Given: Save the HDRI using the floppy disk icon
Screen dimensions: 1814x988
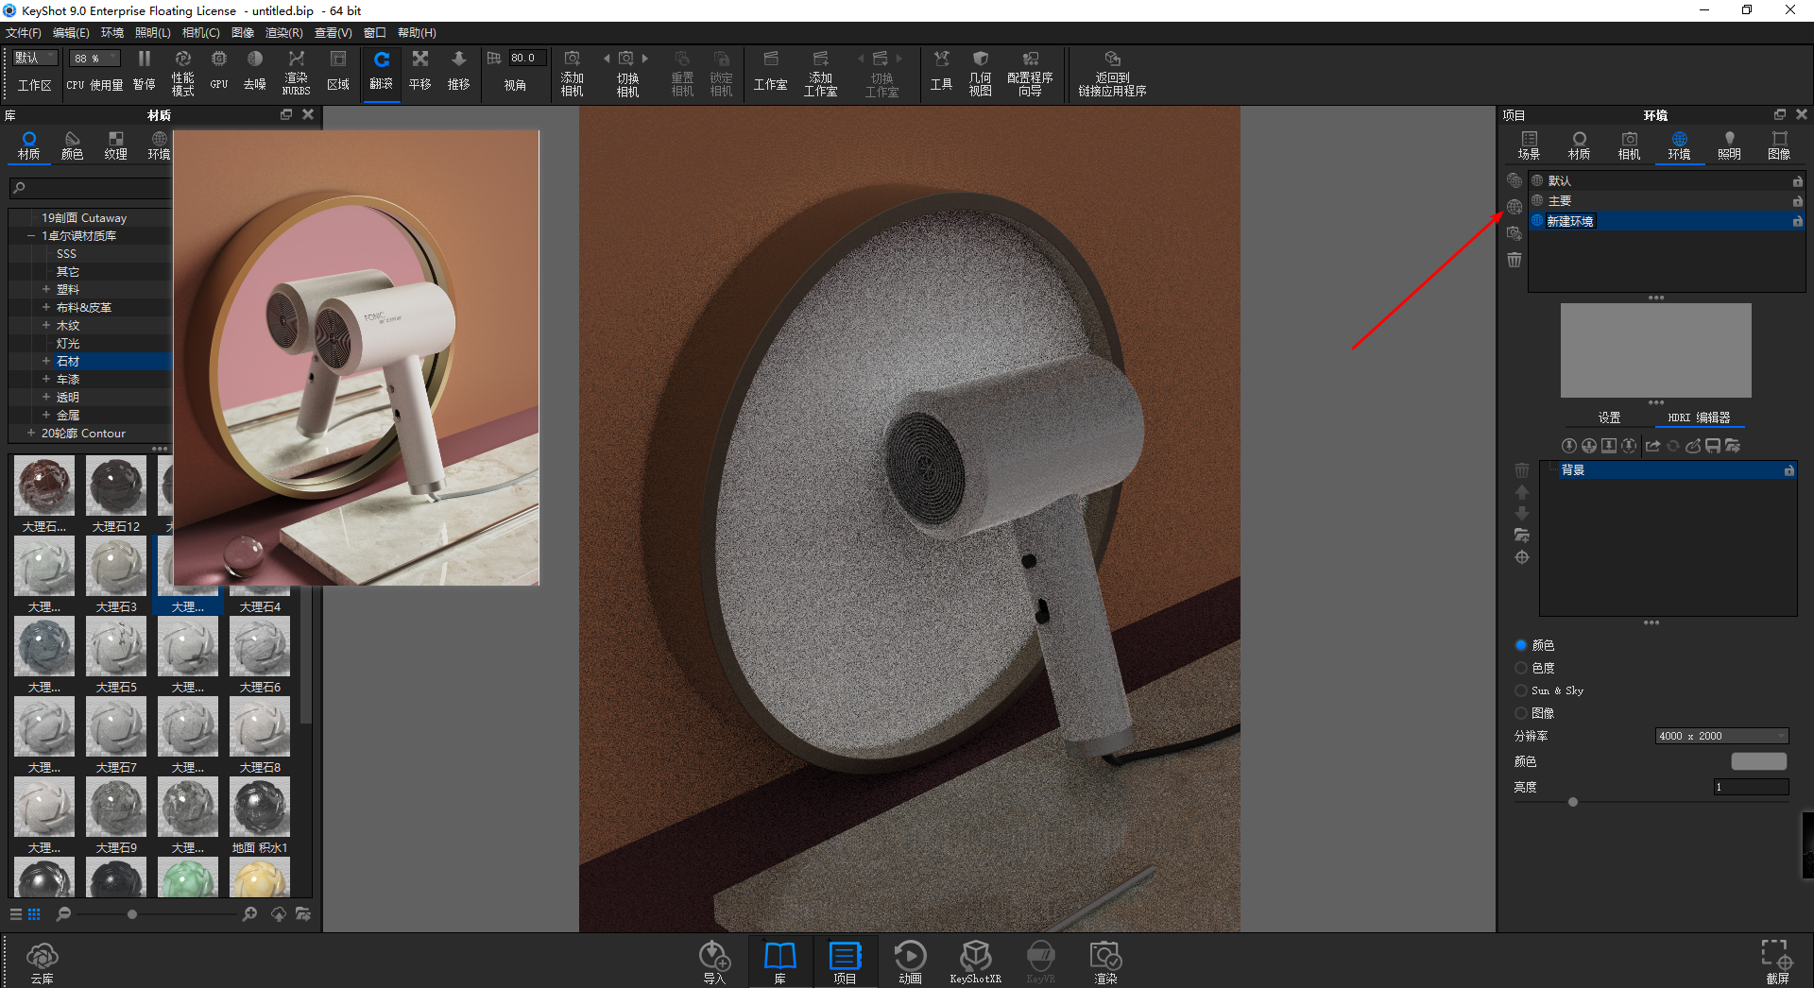Looking at the screenshot, I should 1713,446.
